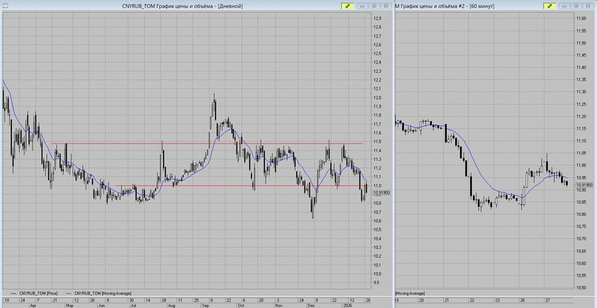The height and width of the screenshot is (308, 597).
Task: Click the current price label 10.91950 on daily chart
Action: [382, 193]
